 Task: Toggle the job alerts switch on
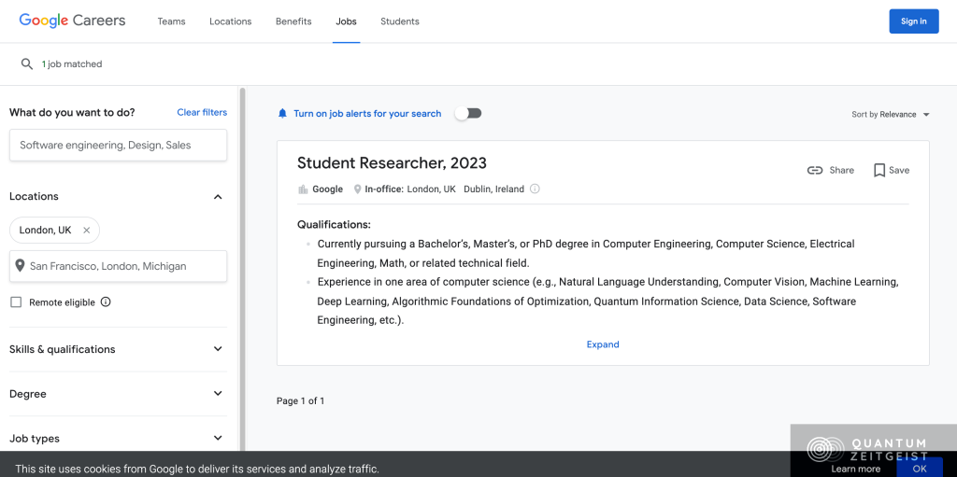[x=468, y=113]
